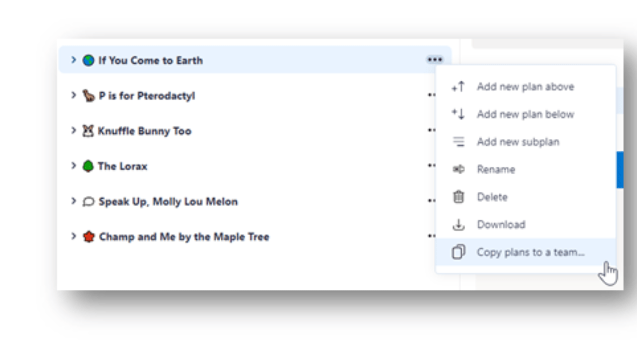
Task: Select Add new subplan option
Action: pos(518,142)
